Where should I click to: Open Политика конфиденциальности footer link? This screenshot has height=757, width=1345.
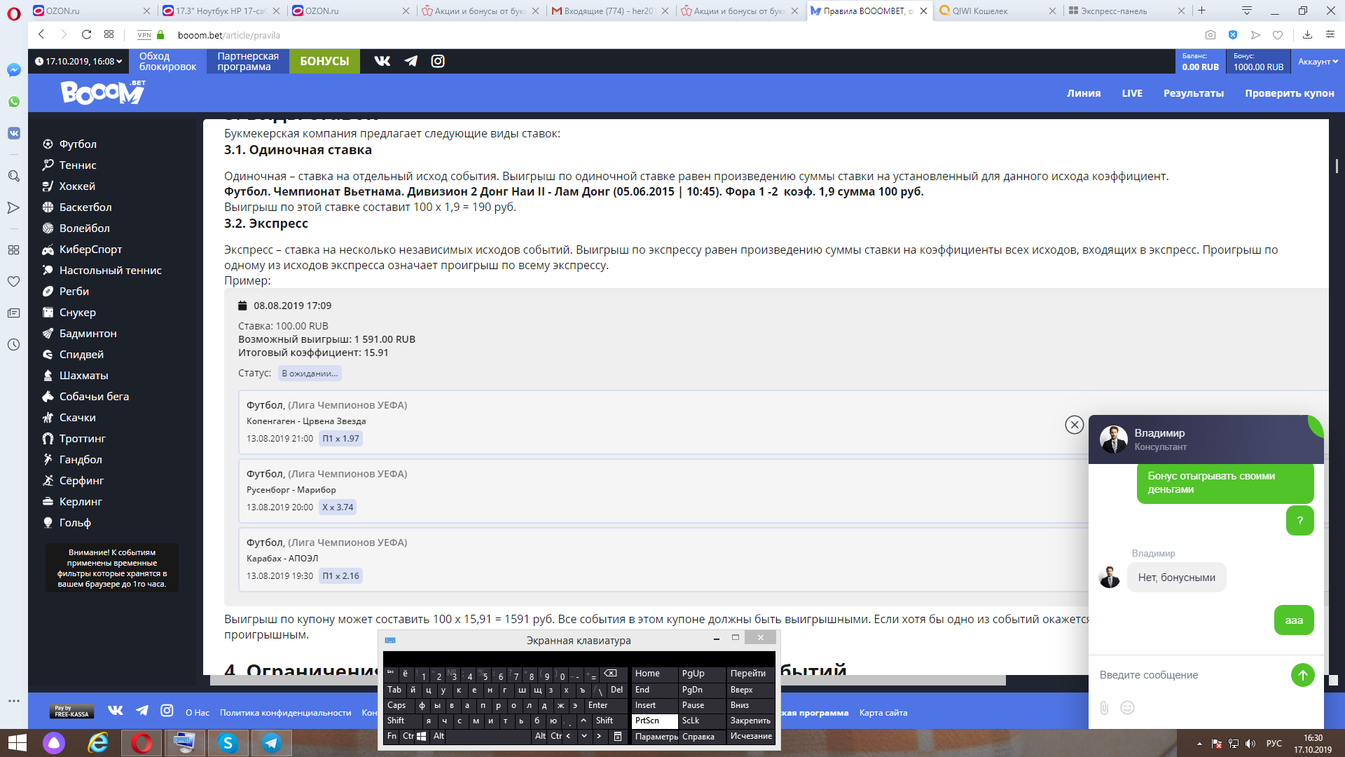(285, 713)
